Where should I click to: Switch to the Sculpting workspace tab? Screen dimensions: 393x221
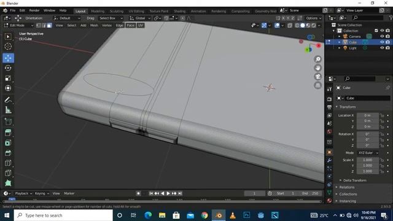(117, 11)
